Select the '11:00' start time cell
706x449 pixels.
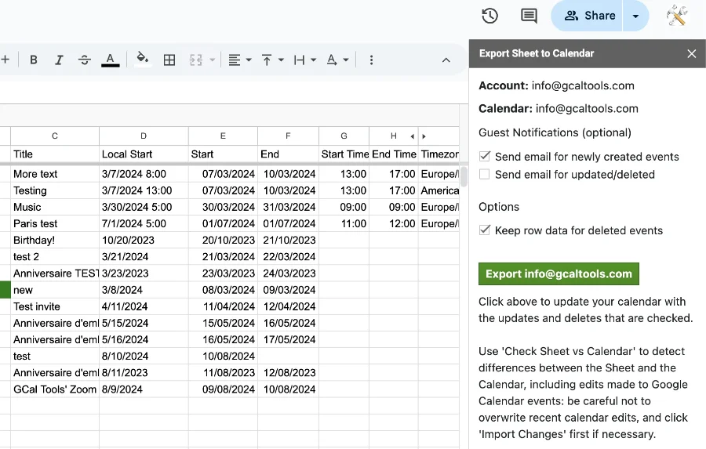pyautogui.click(x=344, y=223)
